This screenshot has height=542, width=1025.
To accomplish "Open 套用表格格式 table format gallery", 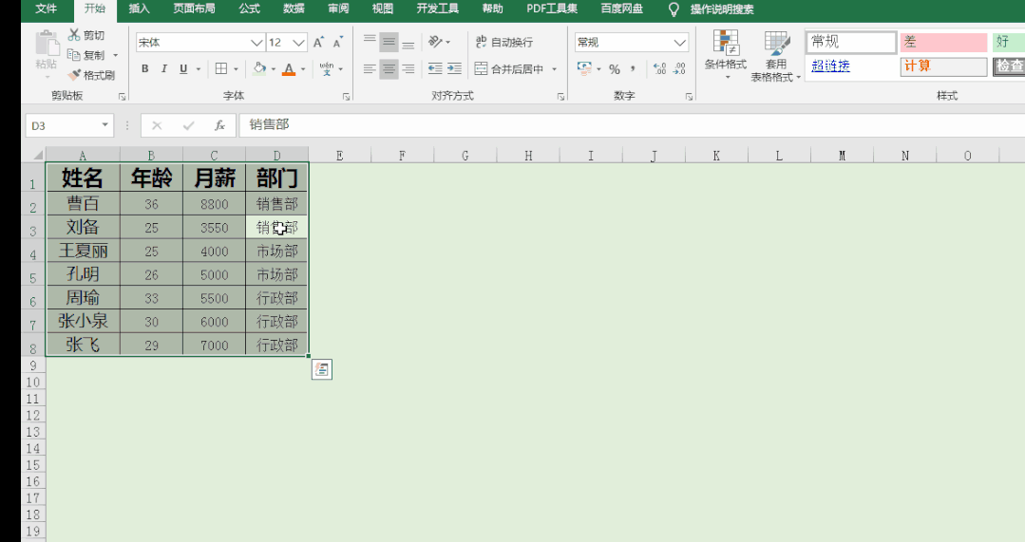I will [x=776, y=57].
